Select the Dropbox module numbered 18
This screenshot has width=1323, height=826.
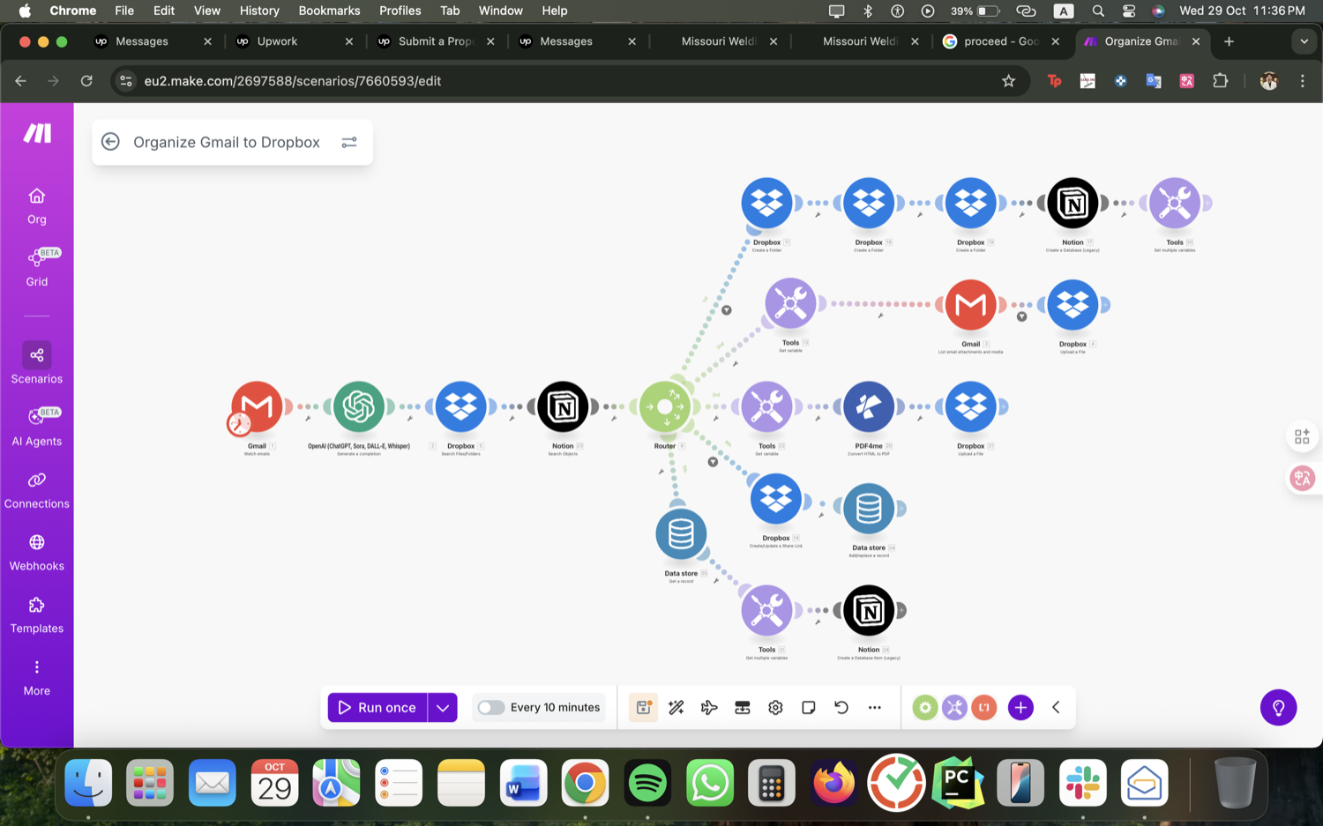click(x=869, y=203)
